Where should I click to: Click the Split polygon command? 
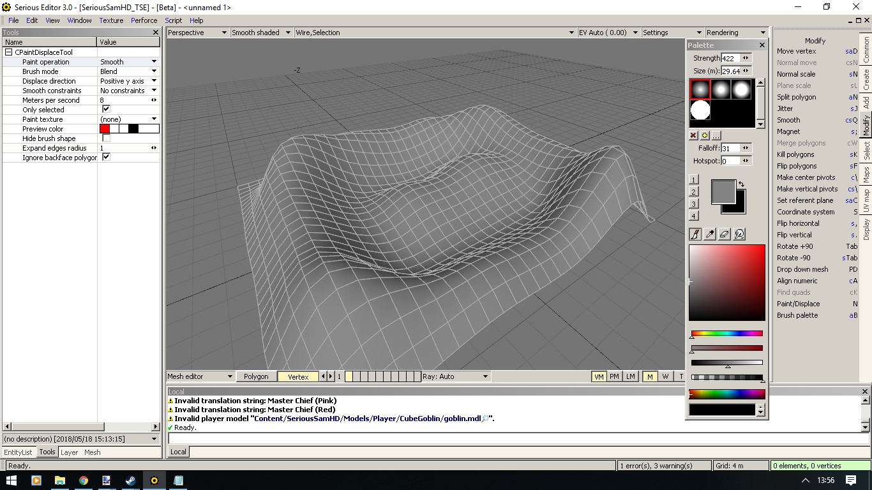796,97
